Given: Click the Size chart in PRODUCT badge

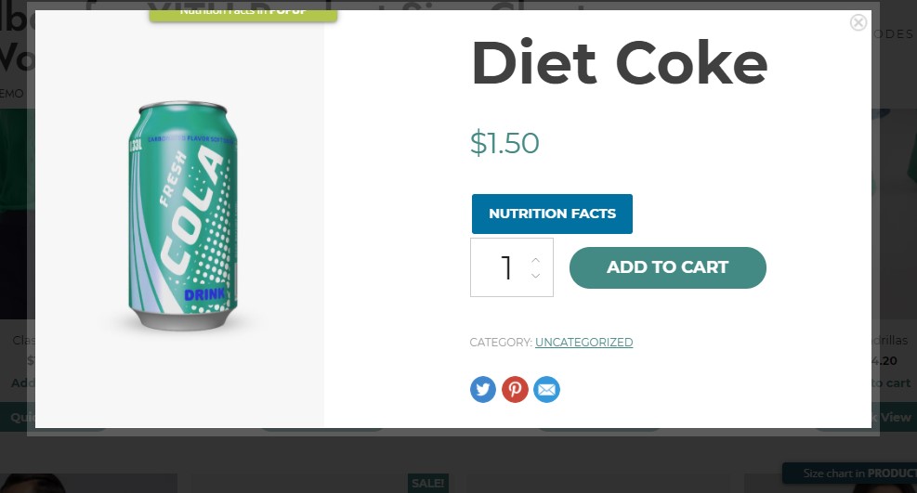Looking at the screenshot, I should pyautogui.click(x=850, y=474).
